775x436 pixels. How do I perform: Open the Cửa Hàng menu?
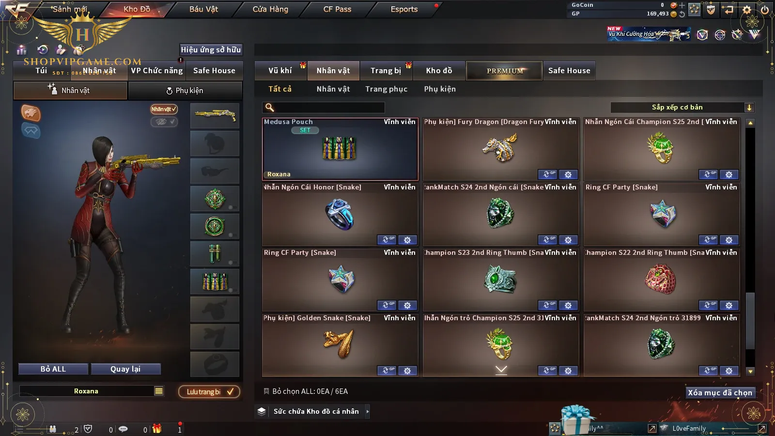(x=270, y=9)
